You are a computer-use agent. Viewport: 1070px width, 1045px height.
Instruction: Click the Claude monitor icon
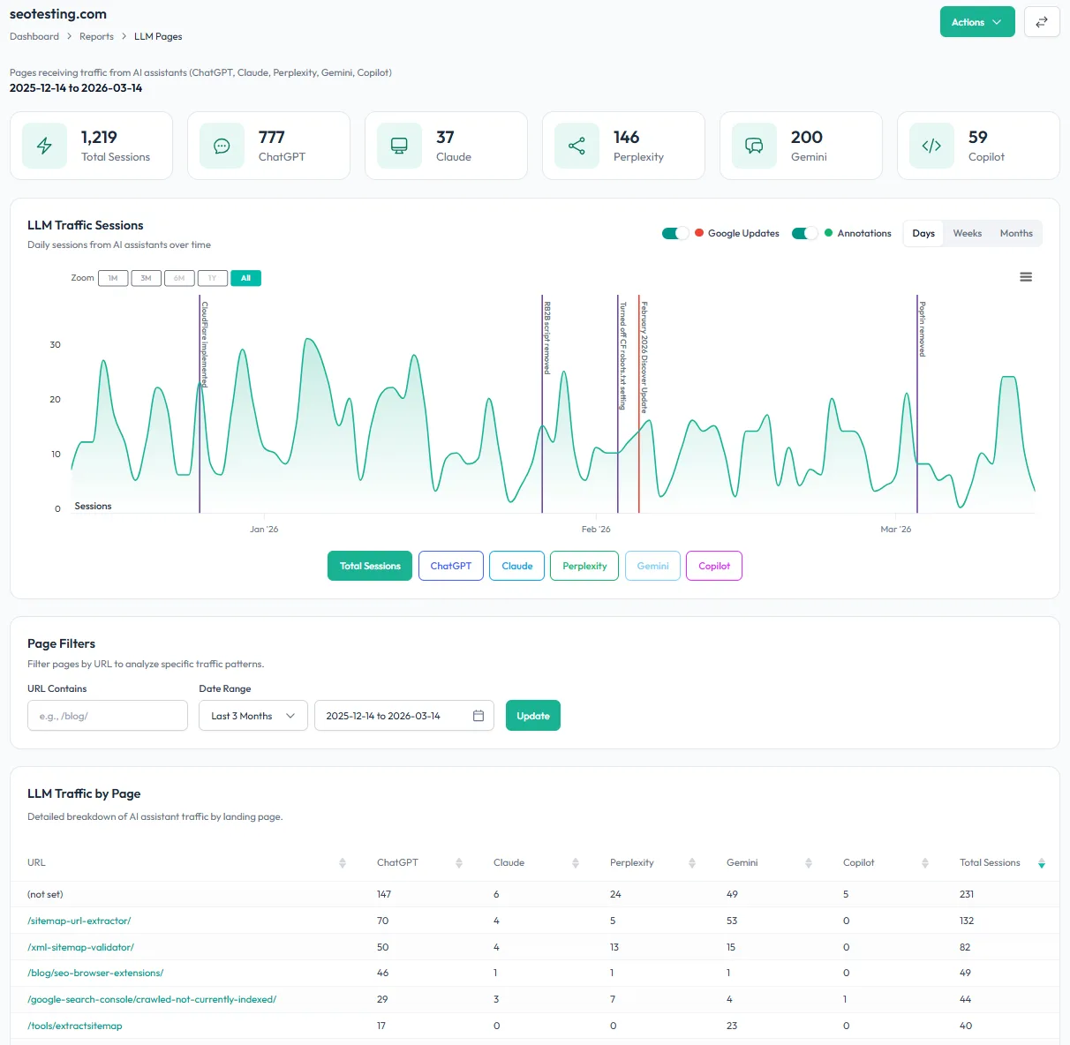point(399,145)
